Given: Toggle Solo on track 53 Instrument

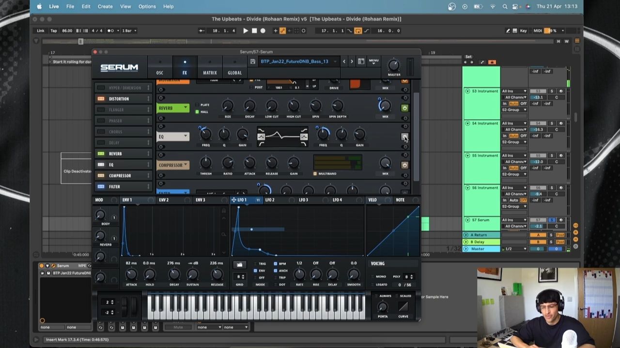Looking at the screenshot, I should coord(551,91).
